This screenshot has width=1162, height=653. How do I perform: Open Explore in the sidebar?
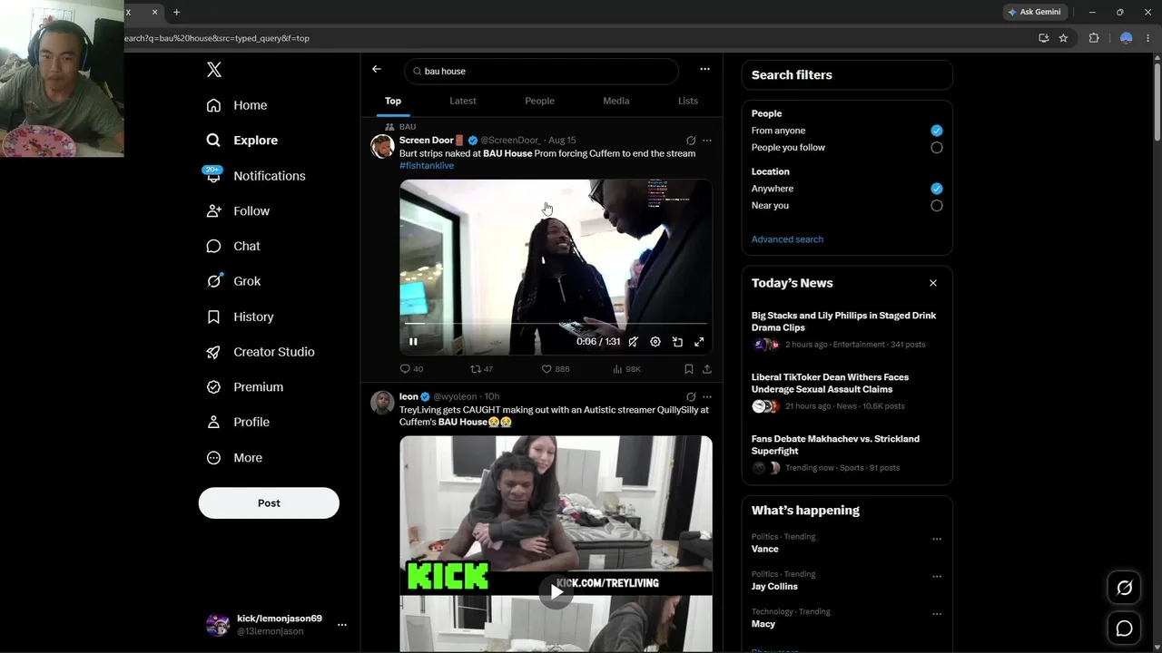point(242,141)
